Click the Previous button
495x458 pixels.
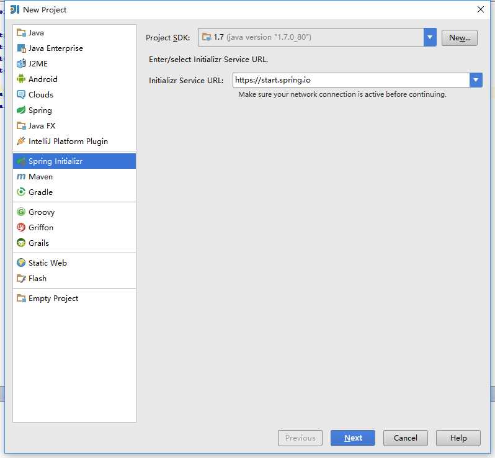point(300,438)
